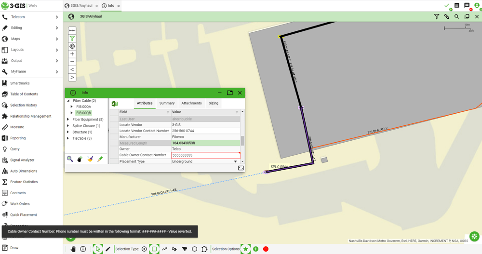Image resolution: width=482 pixels, height=254 pixels.
Task: Go to next map extent arrow
Action: tap(72, 77)
